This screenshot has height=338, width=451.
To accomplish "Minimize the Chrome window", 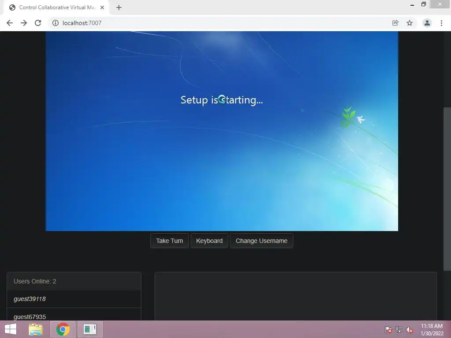I will [x=412, y=4].
